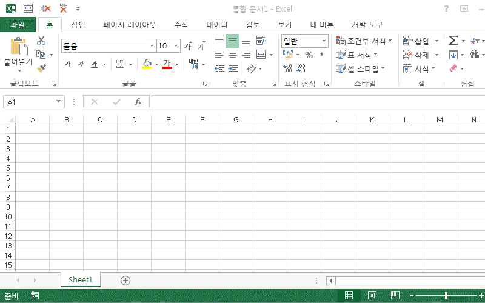Decrease font size with smaller 가 icon

click(x=201, y=46)
